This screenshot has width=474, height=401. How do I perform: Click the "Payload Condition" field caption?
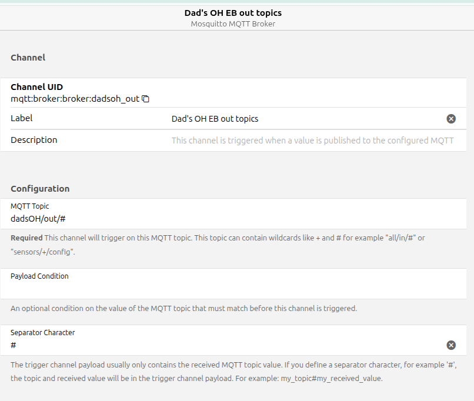39,276
